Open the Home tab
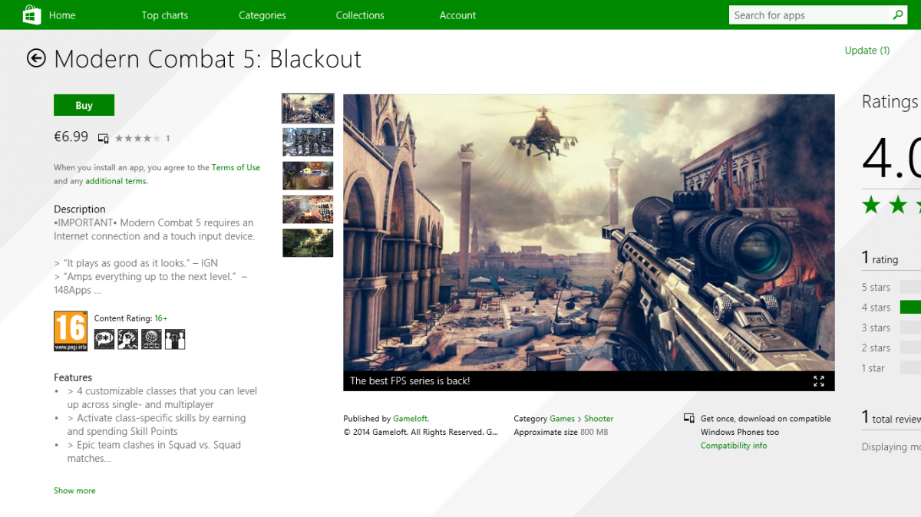 coord(62,15)
